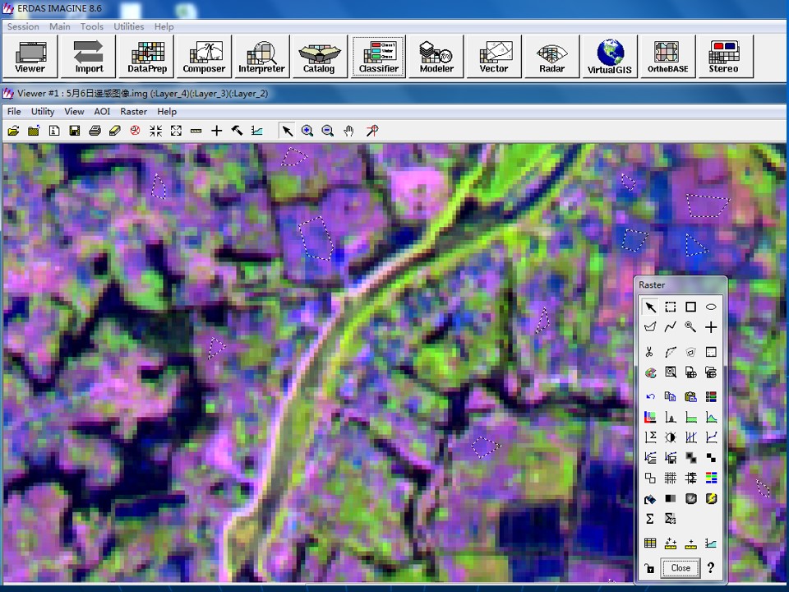Select the rectangle AOI tool in Raster palette
Viewport: 789px width, 592px height.
click(690, 307)
